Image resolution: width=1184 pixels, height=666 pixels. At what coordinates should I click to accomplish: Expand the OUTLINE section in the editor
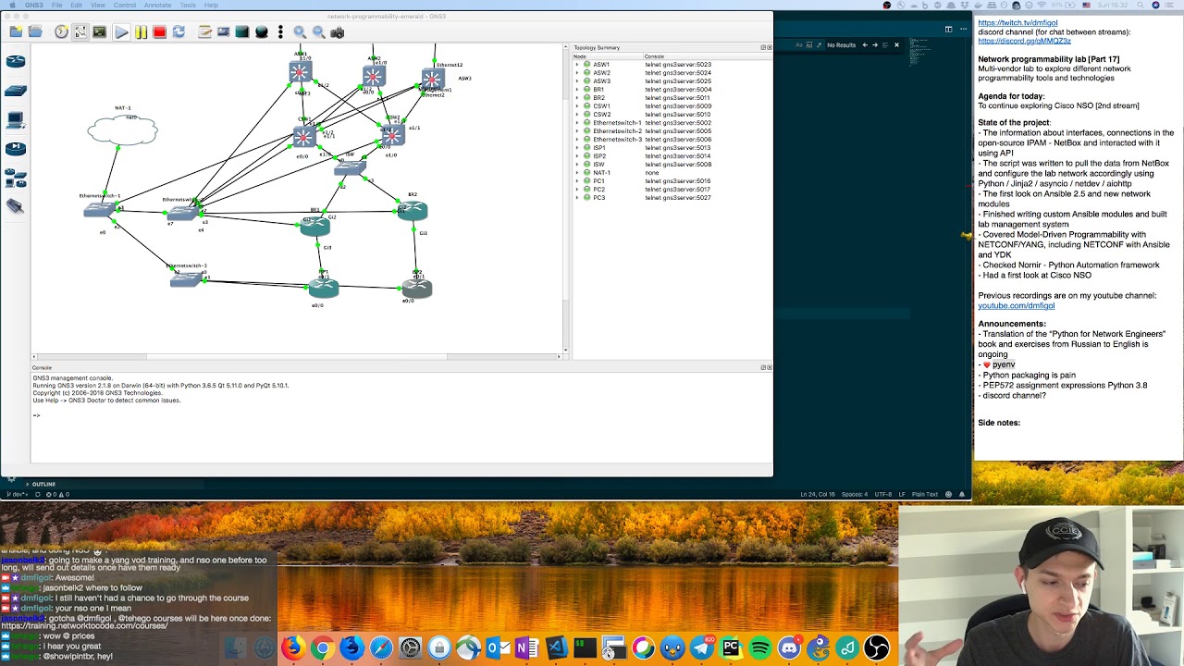click(43, 484)
